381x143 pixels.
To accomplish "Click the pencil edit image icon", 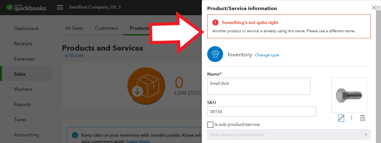I will pos(341,118).
